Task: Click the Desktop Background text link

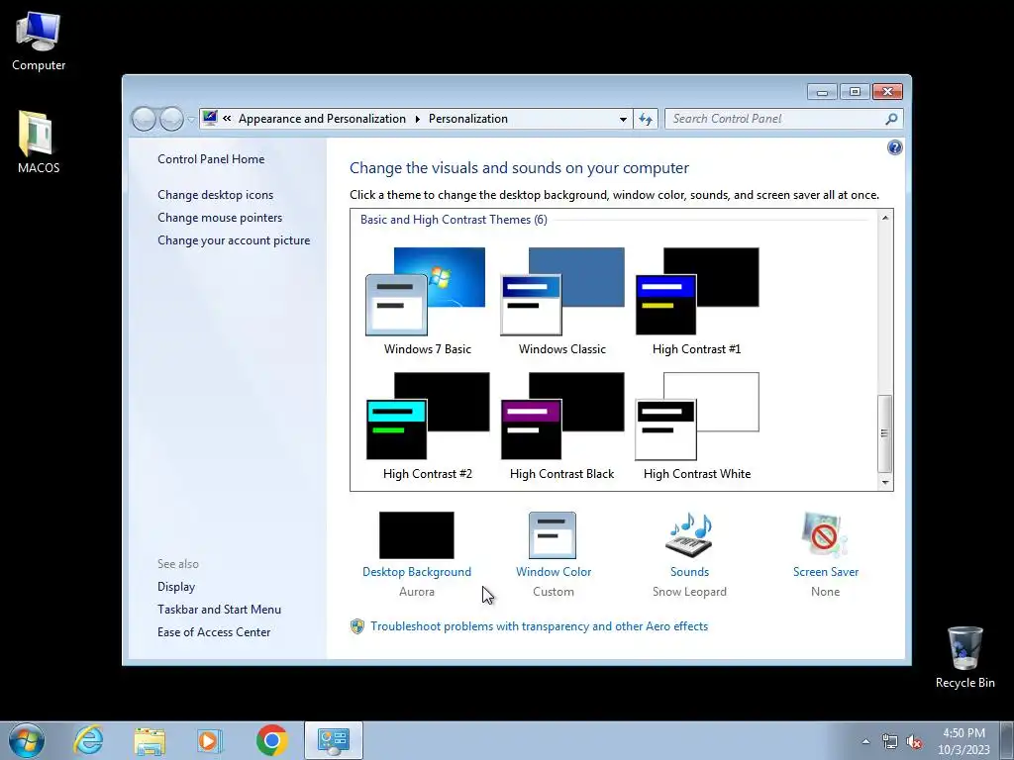Action: (417, 571)
